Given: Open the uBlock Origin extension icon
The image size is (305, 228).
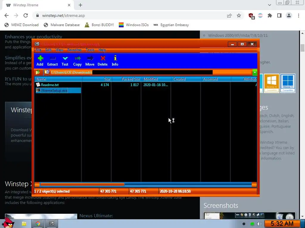Looking at the screenshot, I should click(x=251, y=16).
